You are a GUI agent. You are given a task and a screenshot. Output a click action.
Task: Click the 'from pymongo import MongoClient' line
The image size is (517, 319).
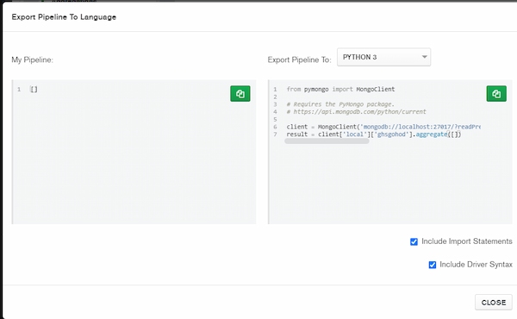[340, 89]
